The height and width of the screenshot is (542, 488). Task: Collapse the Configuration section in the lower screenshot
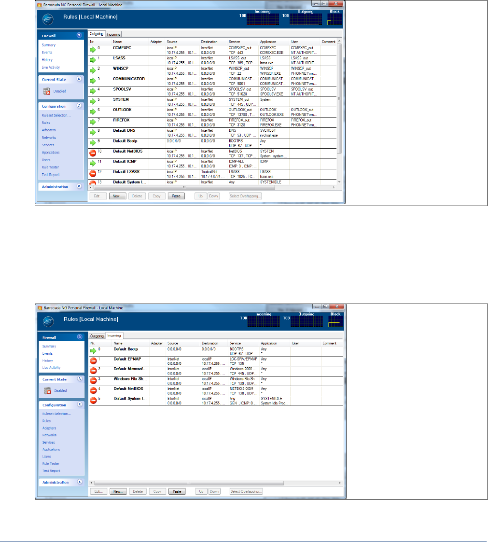click(80, 404)
